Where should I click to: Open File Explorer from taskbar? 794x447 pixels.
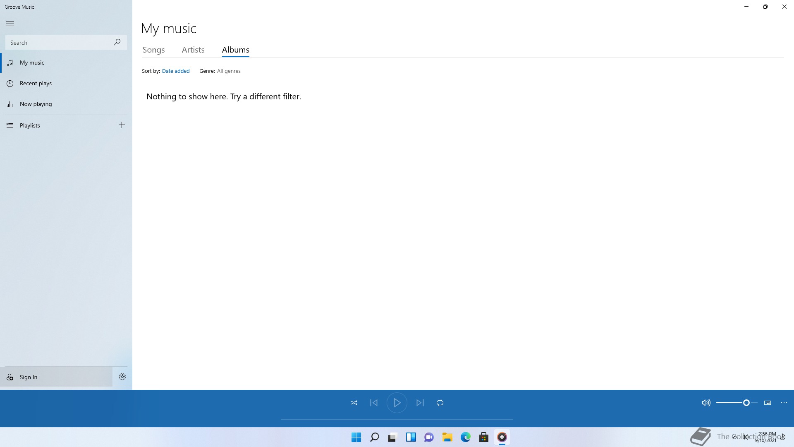tap(447, 437)
